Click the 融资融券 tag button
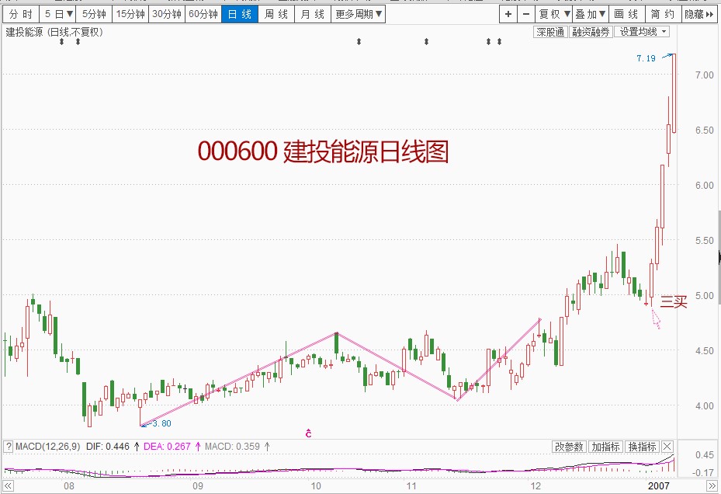The image size is (721, 494). 591,32
